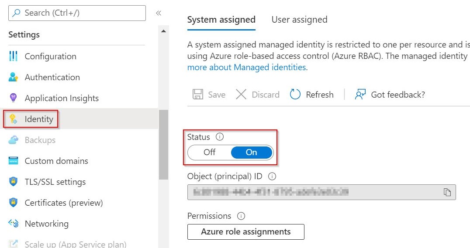
Task: Select the Backups cloud icon
Action: click(x=13, y=140)
